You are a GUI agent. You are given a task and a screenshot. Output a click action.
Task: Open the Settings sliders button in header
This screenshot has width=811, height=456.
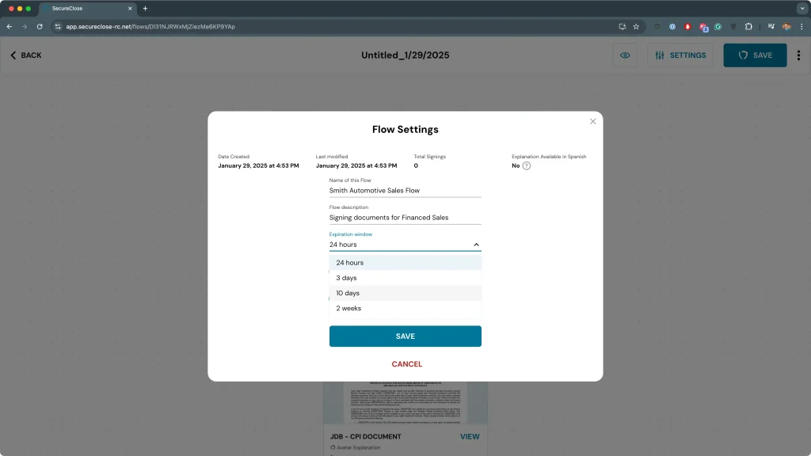click(680, 55)
